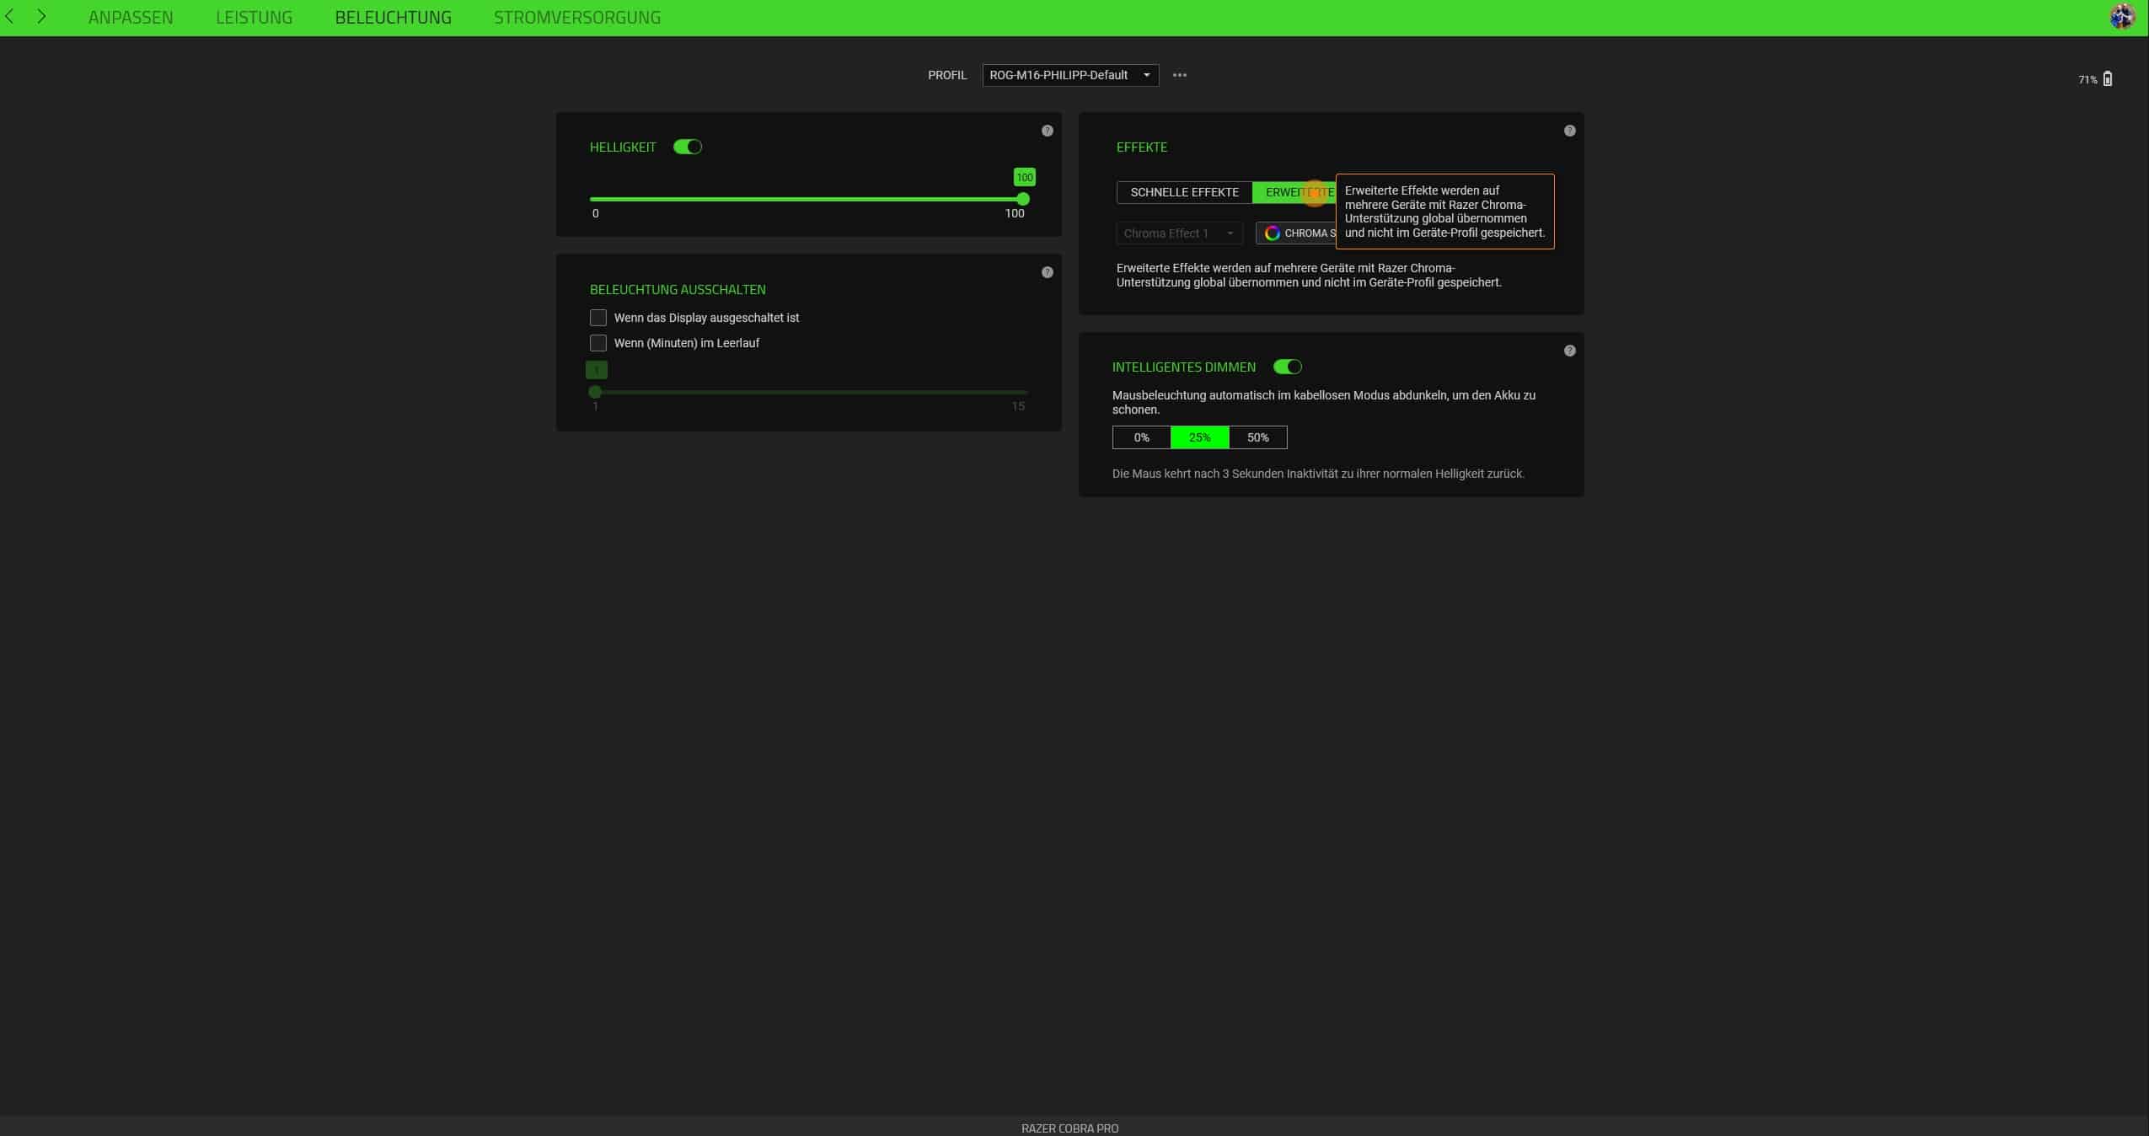Select Schnelle Effekte button
This screenshot has width=2149, height=1136.
(x=1184, y=192)
